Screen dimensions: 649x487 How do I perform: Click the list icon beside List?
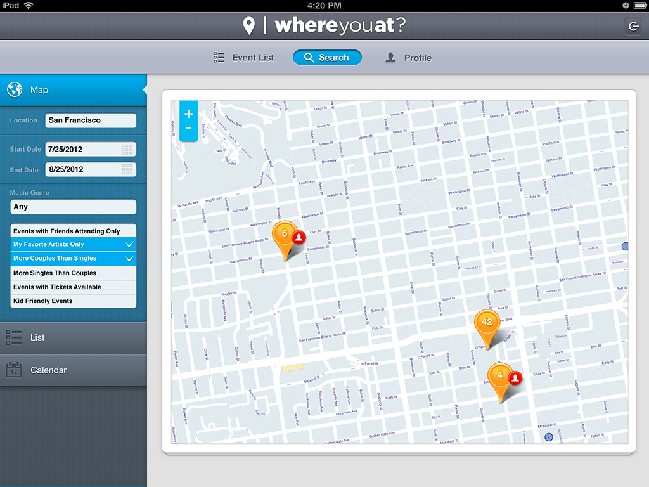14,337
